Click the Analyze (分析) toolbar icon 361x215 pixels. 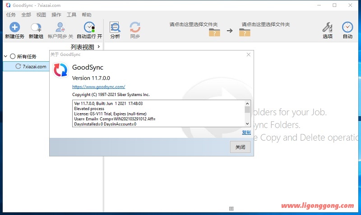coord(115,27)
